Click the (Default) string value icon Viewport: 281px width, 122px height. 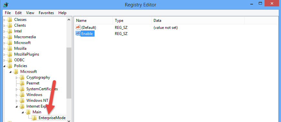(x=78, y=28)
